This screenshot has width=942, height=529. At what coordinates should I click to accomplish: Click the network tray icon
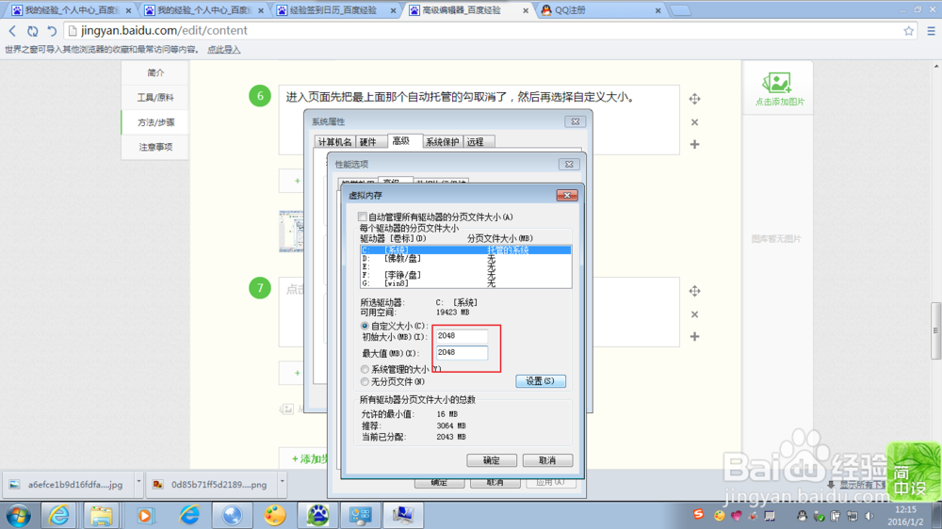point(852,515)
